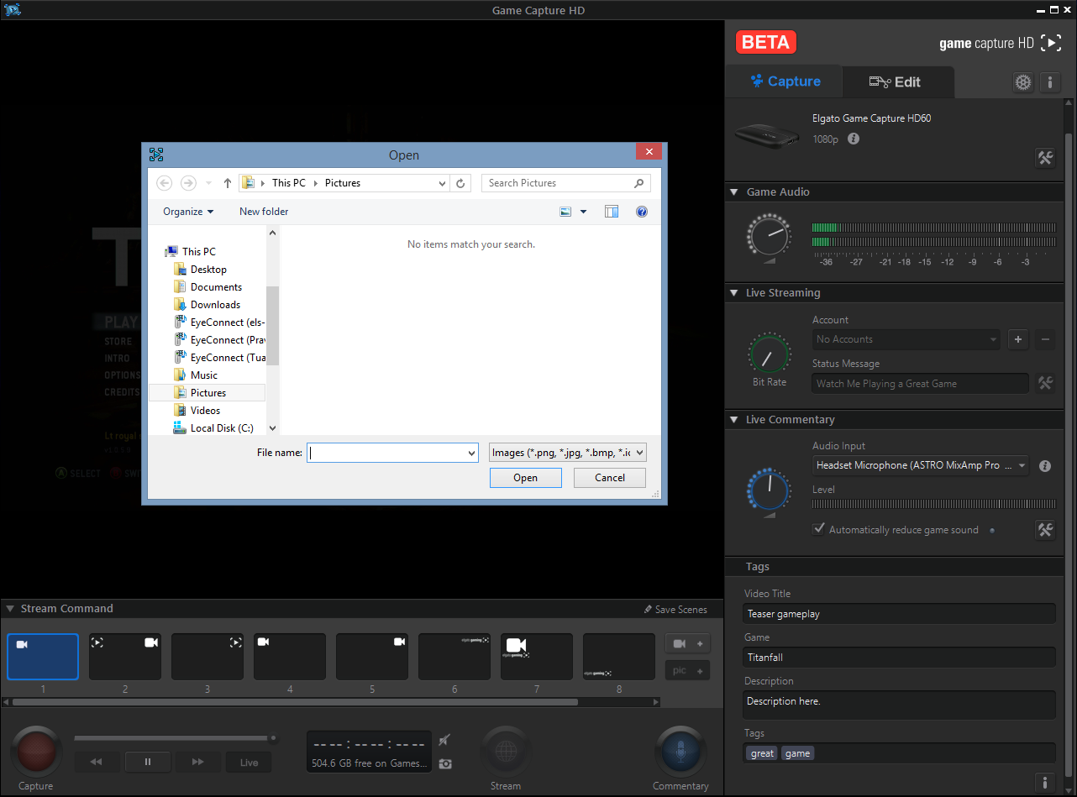Click Cancel in the Open dialog

(610, 478)
